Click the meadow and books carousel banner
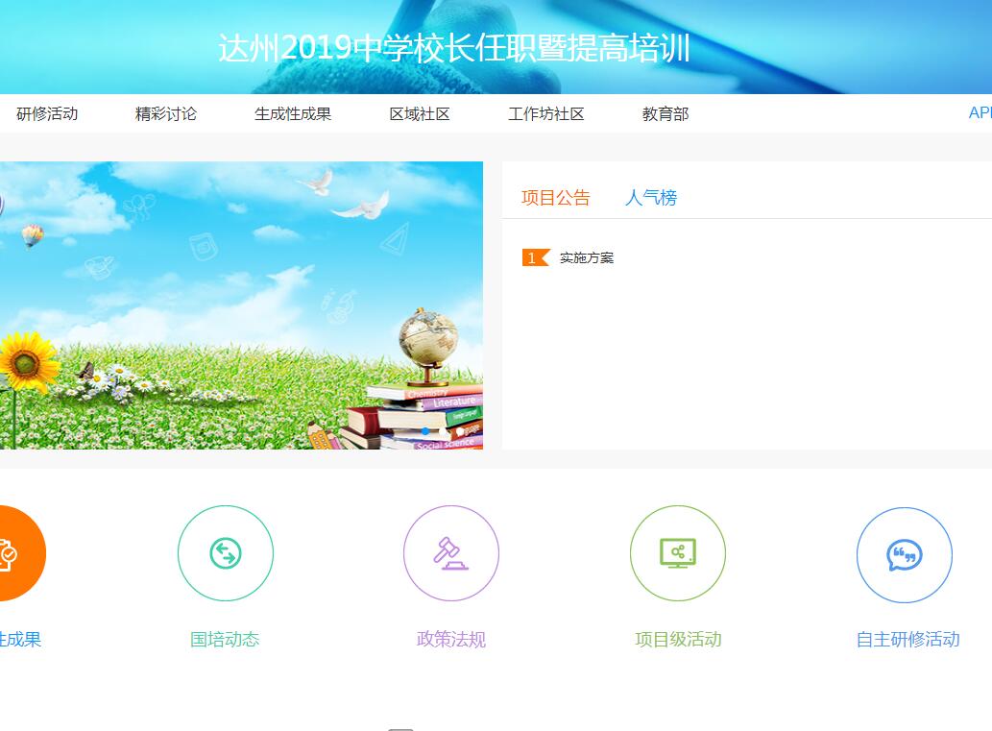 pyautogui.click(x=241, y=305)
